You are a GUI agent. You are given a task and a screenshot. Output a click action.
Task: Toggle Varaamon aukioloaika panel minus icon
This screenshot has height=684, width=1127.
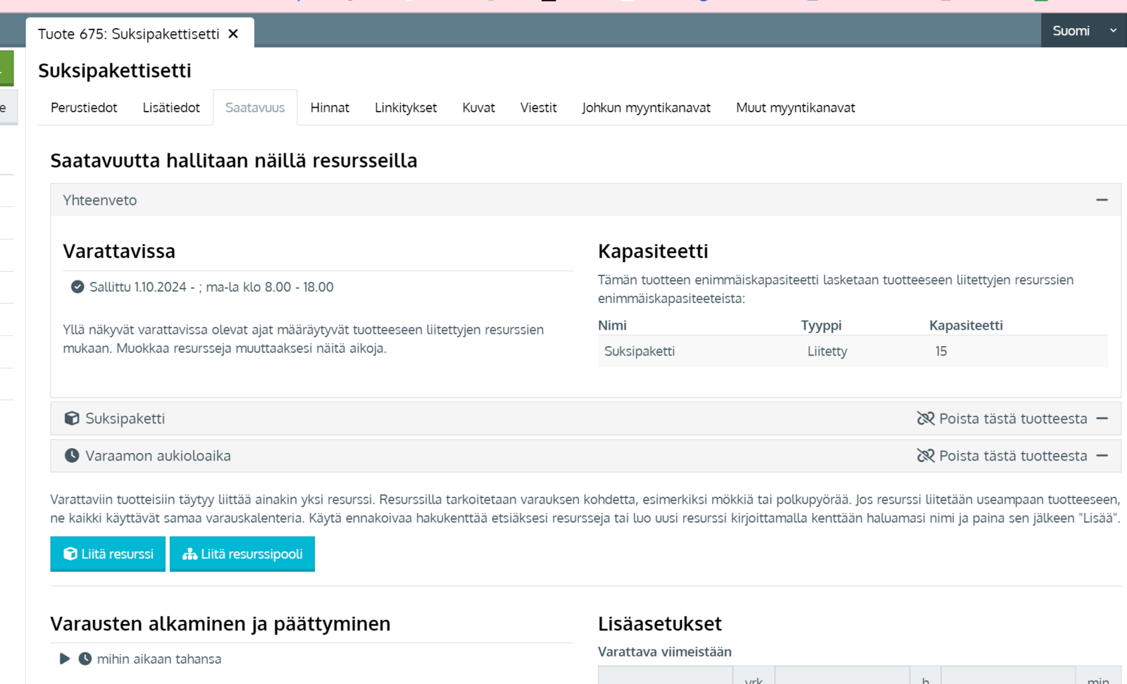1102,456
